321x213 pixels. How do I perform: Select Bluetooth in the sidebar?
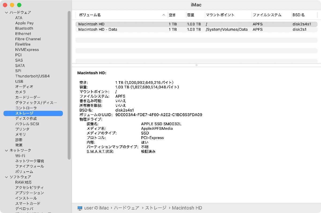24,28
